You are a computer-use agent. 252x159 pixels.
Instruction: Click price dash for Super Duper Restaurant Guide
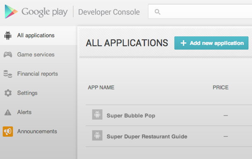coord(226,136)
